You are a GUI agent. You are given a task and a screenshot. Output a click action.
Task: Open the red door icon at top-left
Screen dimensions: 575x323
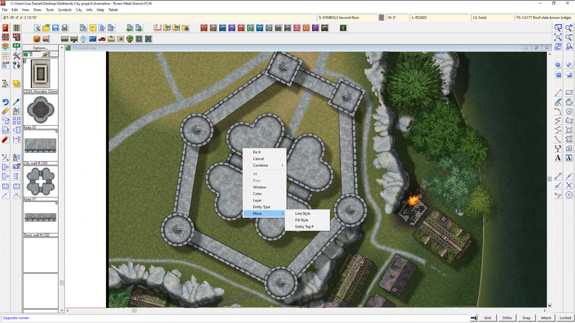5,28
